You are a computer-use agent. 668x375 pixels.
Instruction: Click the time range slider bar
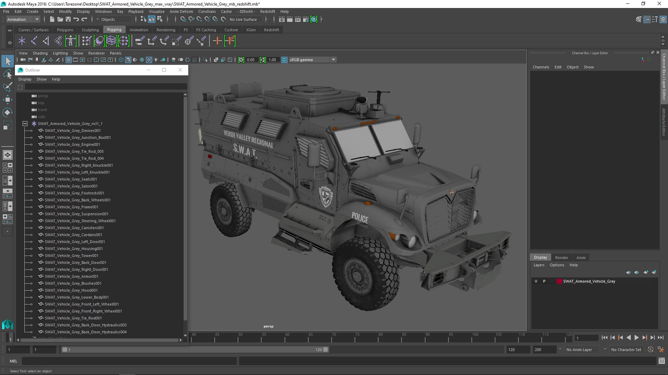195,350
